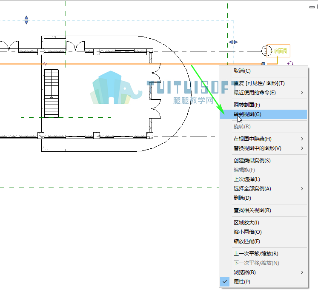Click 缩小两倍(O) menu item
This screenshot has height=292, width=318.
click(x=263, y=232)
